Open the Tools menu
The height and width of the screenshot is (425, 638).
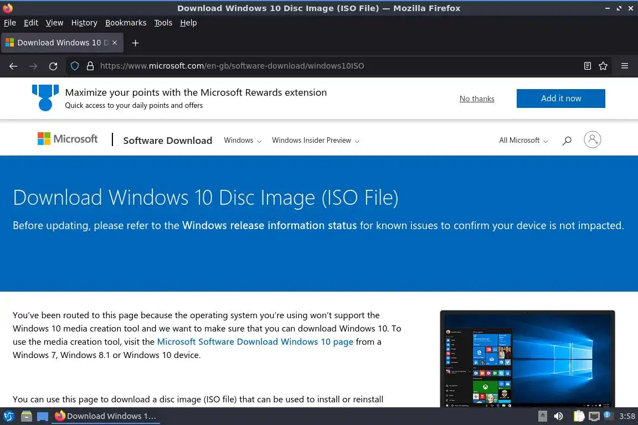(x=163, y=23)
